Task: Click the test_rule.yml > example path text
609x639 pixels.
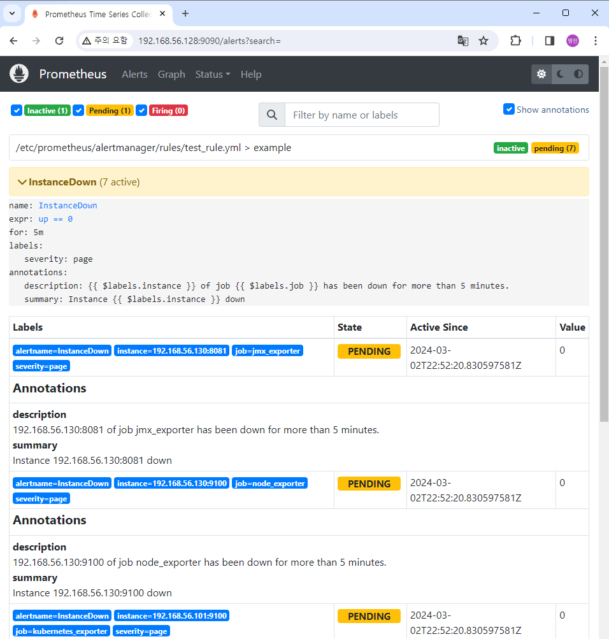Action: [x=154, y=148]
